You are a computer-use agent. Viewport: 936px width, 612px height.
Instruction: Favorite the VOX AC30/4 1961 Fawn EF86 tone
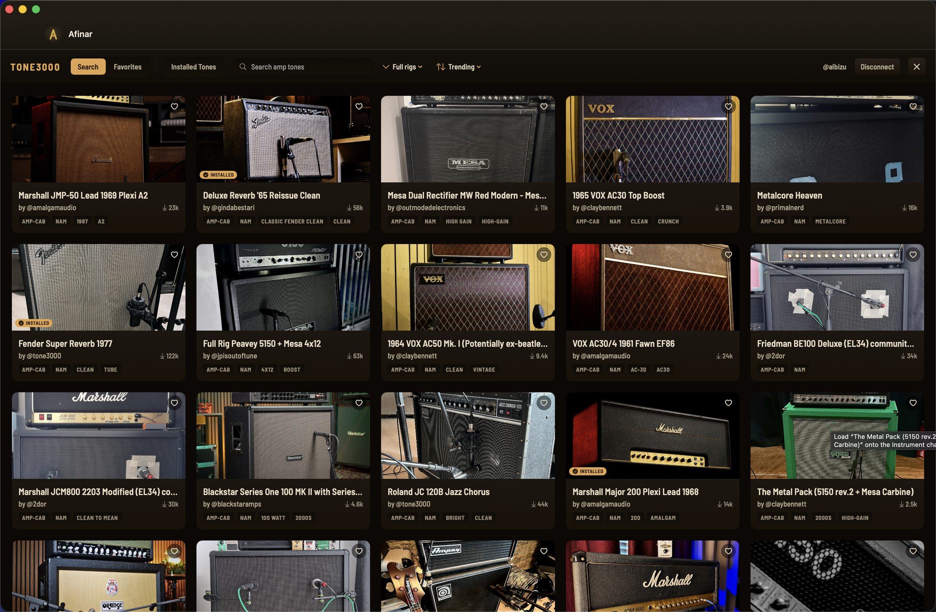pos(728,255)
